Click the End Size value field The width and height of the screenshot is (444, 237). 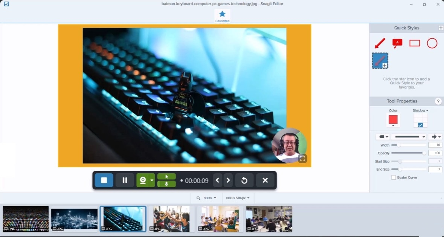[x=435, y=169]
